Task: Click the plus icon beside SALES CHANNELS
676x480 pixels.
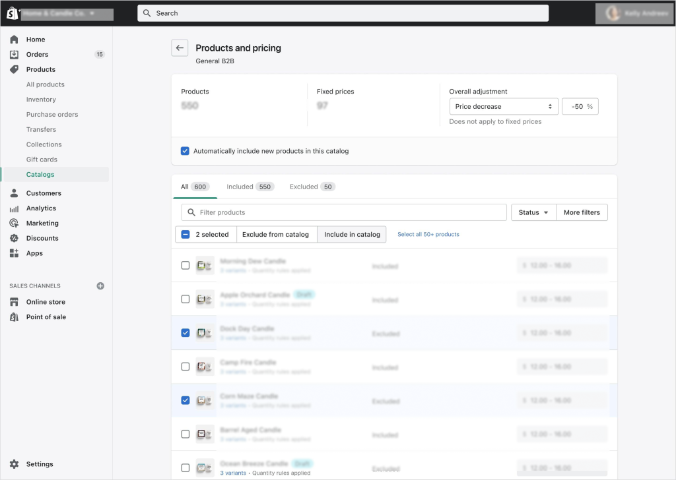Action: (x=100, y=285)
